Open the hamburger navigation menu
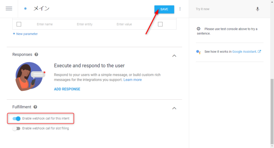274x148 pixels. point(9,9)
